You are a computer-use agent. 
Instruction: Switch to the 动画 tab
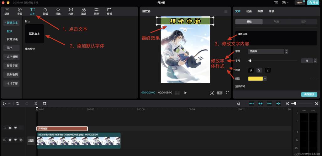(249, 11)
